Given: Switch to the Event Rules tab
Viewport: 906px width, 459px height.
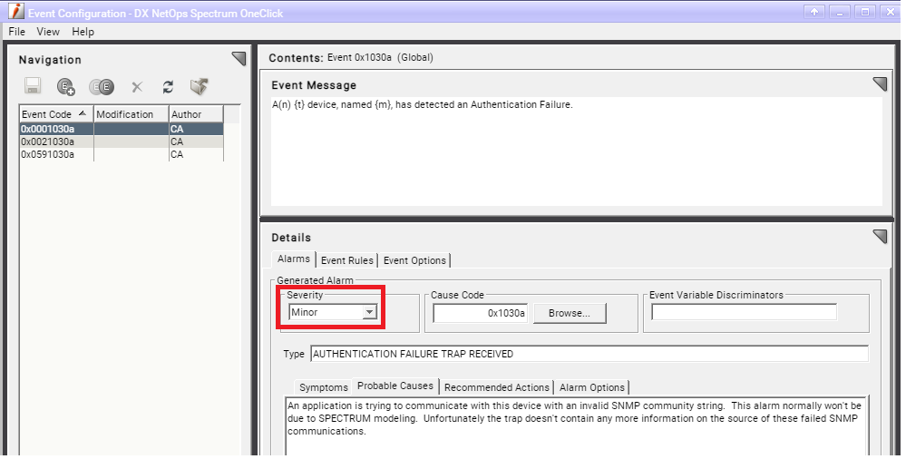Looking at the screenshot, I should (x=347, y=260).
